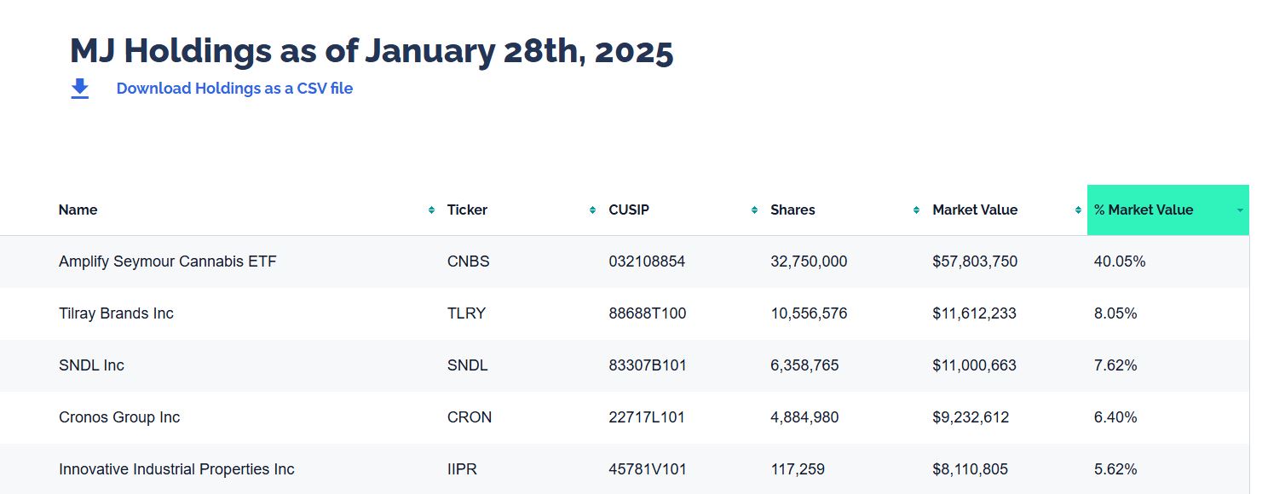
Task: Click the MJ Holdings page heading
Action: coord(372,51)
